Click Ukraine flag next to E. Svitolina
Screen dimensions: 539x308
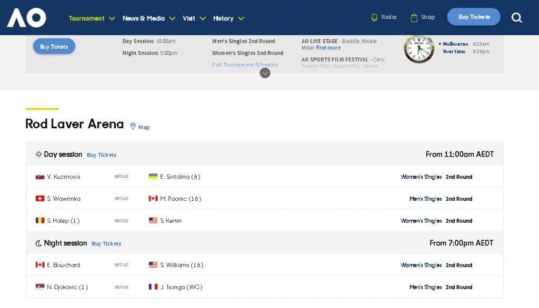[153, 177]
